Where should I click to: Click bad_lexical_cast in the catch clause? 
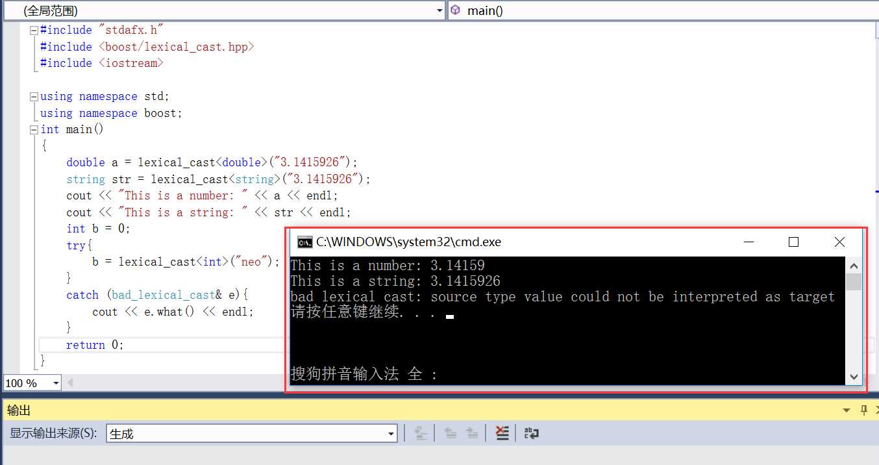[163, 295]
